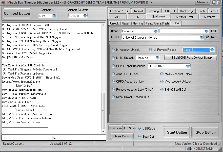Click the Ready(Qualco... status text
Image resolution: width=223 pixels, height=152 pixels.
13,144
